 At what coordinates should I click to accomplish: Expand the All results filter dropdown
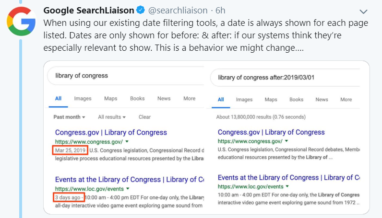pos(112,117)
